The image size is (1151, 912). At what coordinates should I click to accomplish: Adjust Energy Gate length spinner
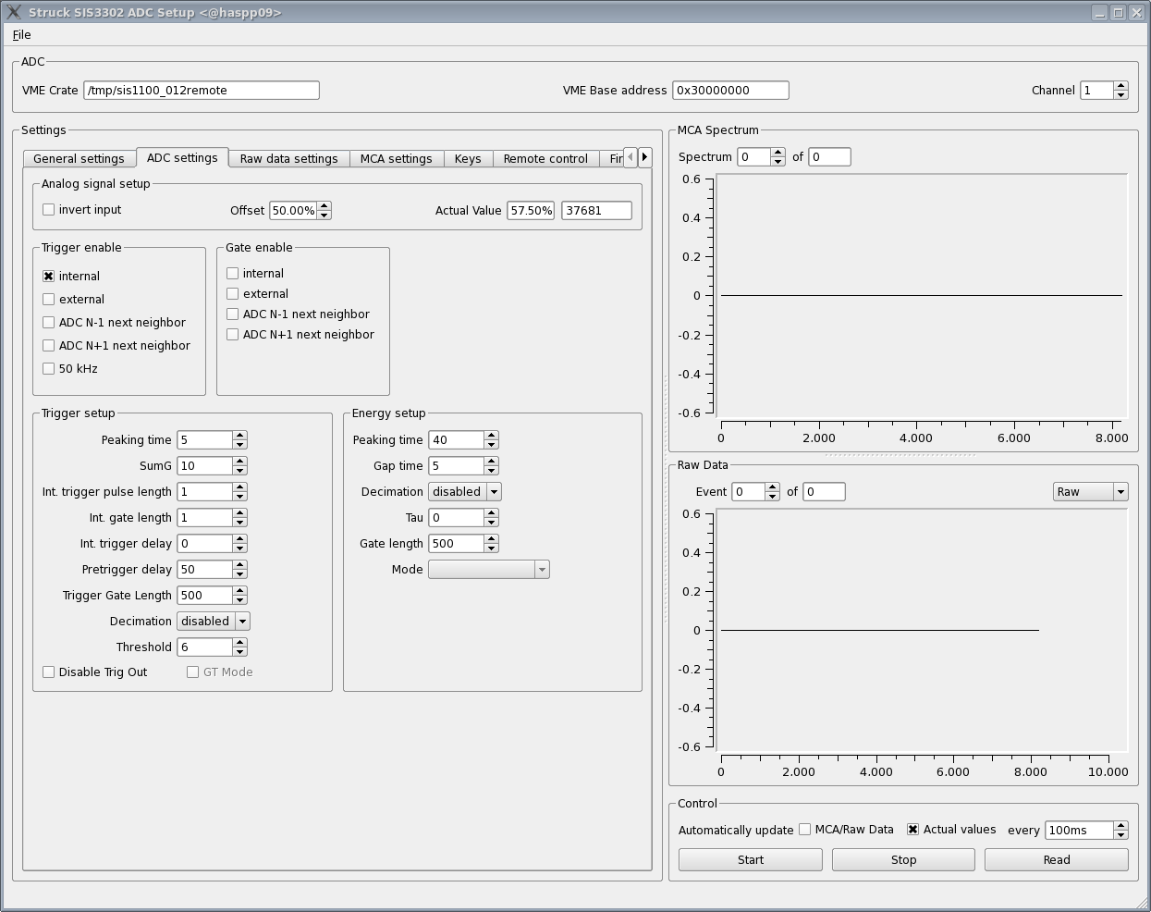tap(491, 544)
